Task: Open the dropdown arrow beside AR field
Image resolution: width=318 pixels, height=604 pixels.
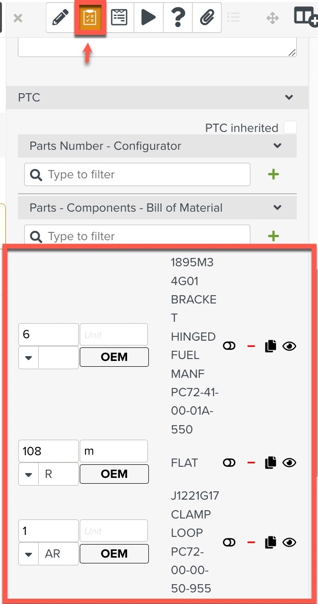Action: (29, 554)
